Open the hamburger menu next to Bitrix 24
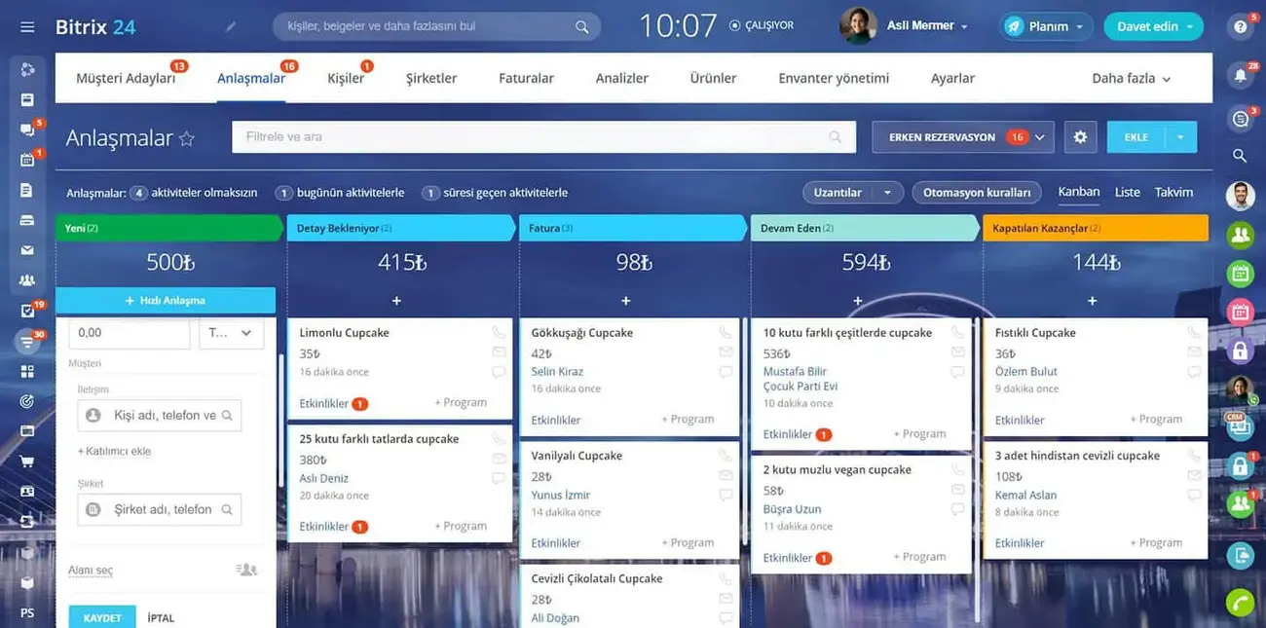Screen dimensions: 1266x628 27,27
